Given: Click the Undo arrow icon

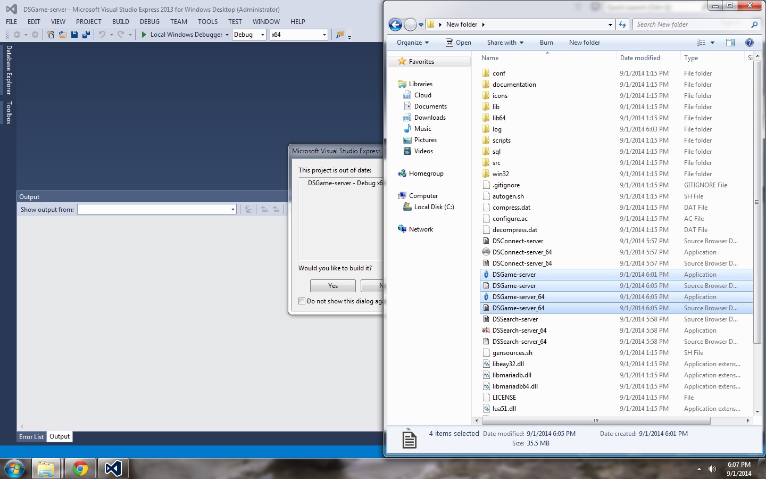Looking at the screenshot, I should pos(102,35).
